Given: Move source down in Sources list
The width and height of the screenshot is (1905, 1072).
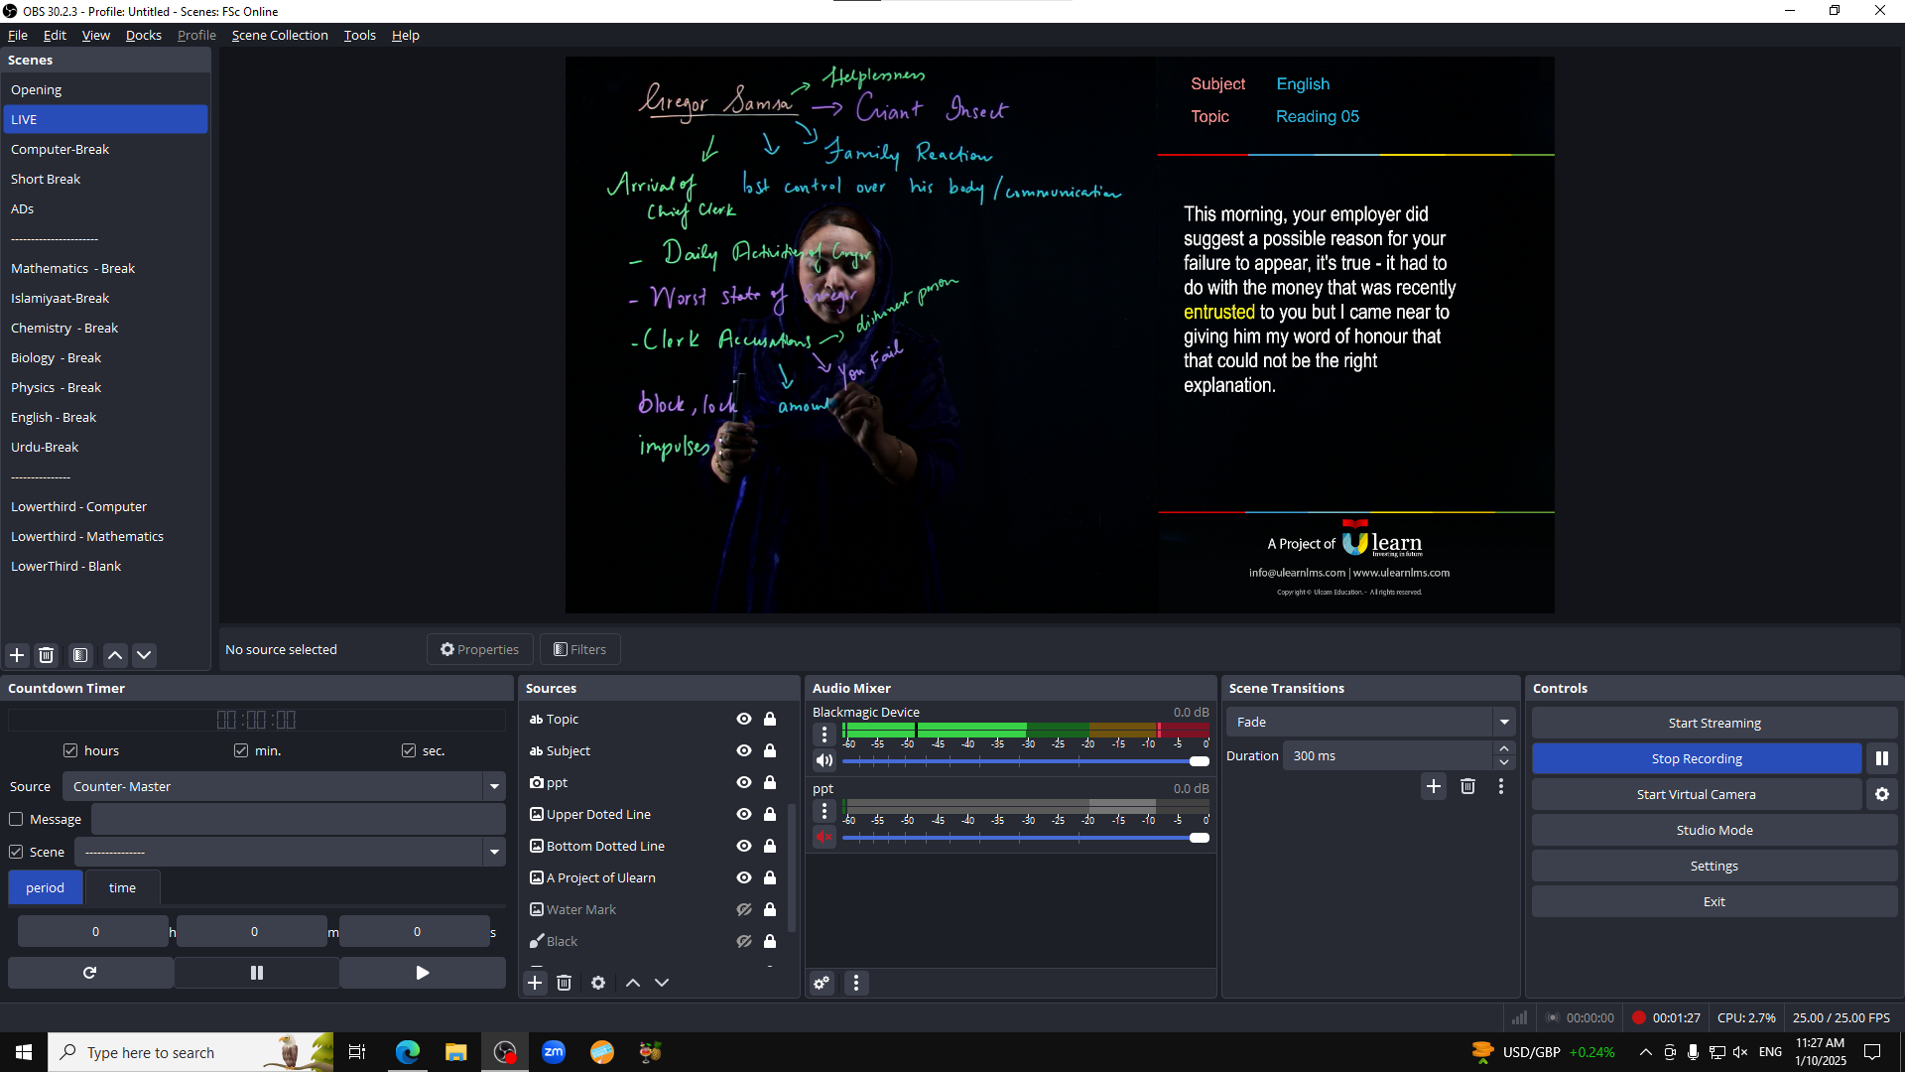Looking at the screenshot, I should pos(662,983).
